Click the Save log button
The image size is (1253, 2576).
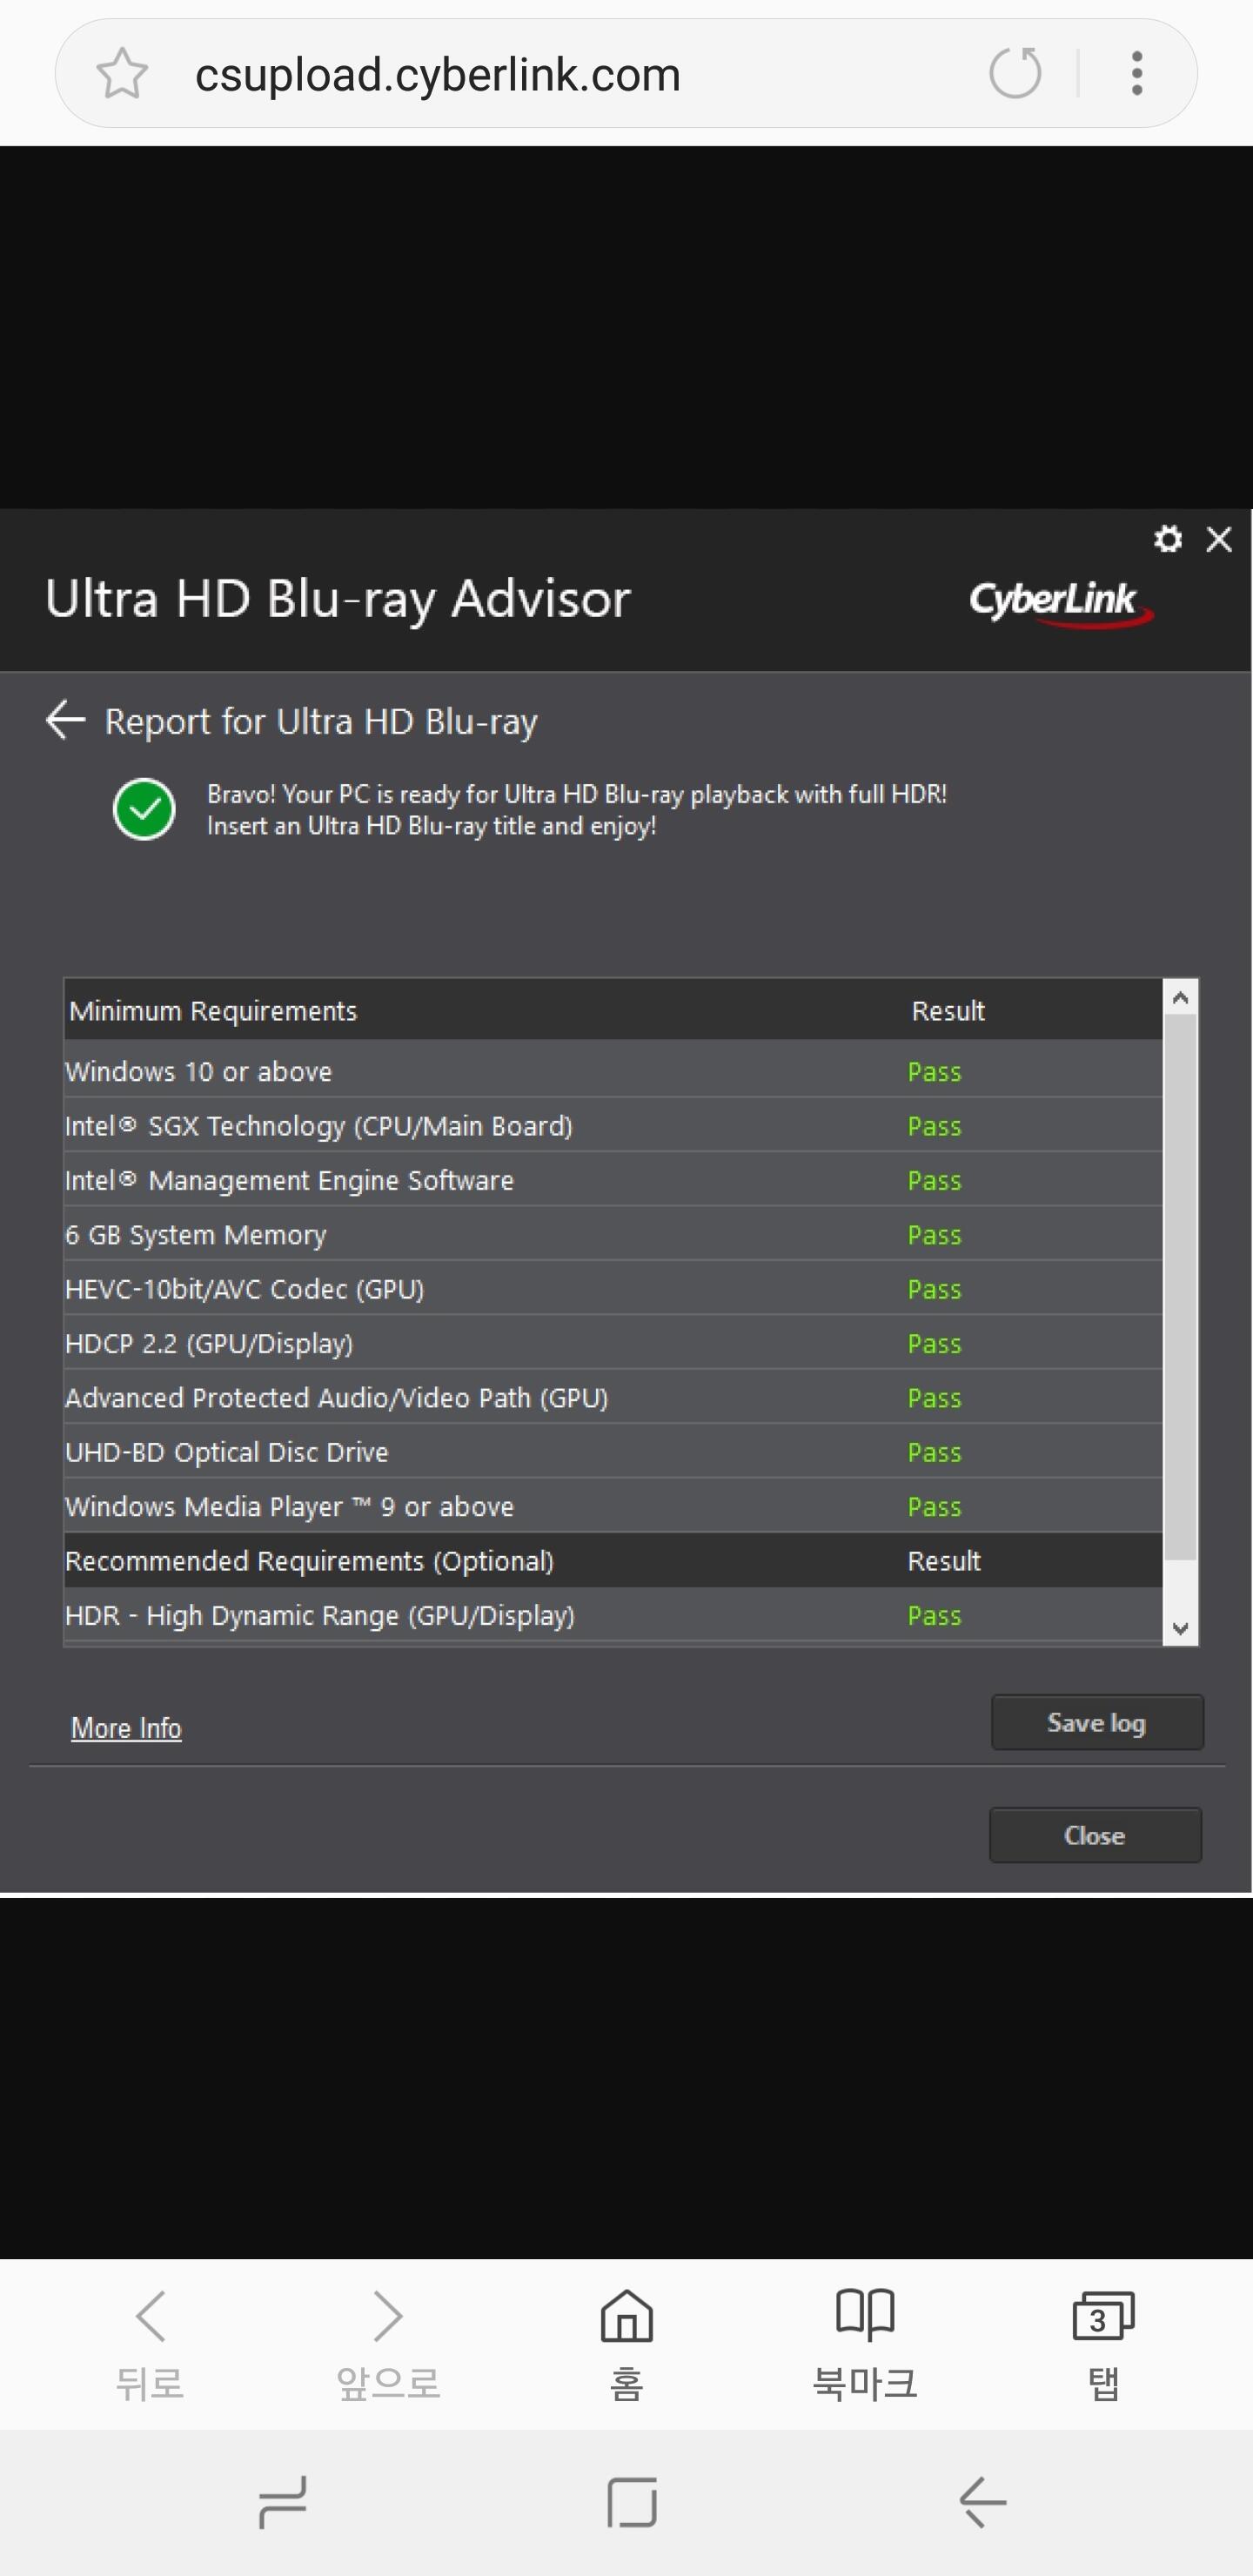pyautogui.click(x=1096, y=1722)
